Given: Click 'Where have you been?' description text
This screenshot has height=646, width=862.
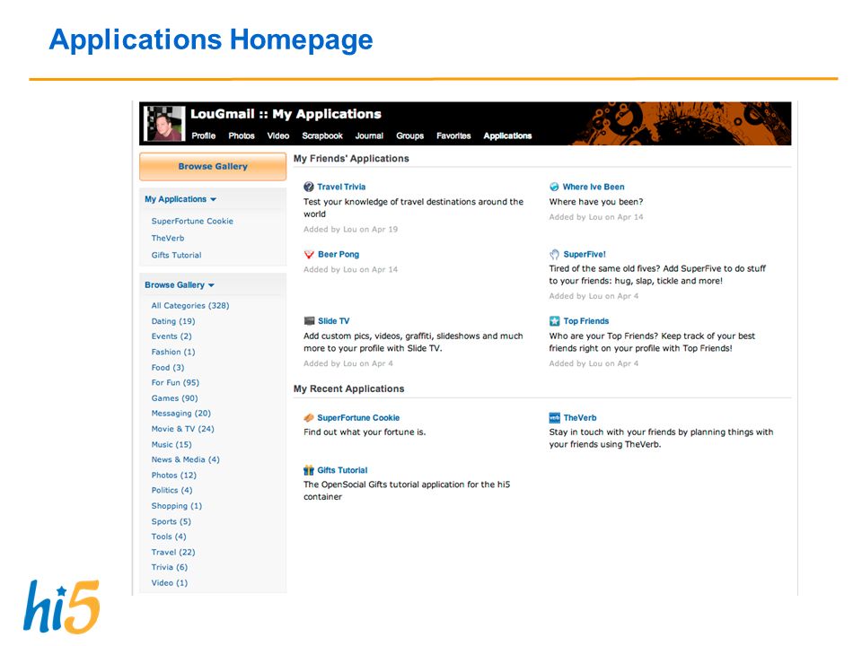Looking at the screenshot, I should click(596, 202).
